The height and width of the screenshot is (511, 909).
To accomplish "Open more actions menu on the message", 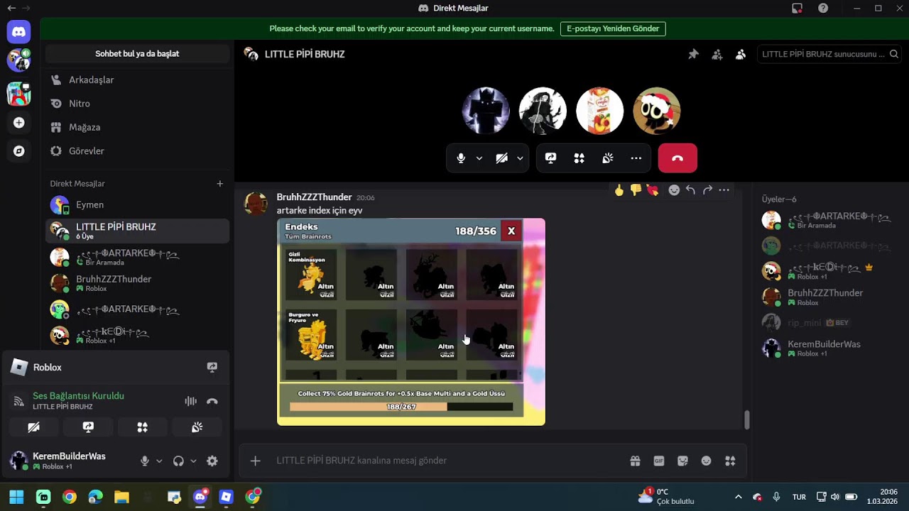I will tap(724, 190).
